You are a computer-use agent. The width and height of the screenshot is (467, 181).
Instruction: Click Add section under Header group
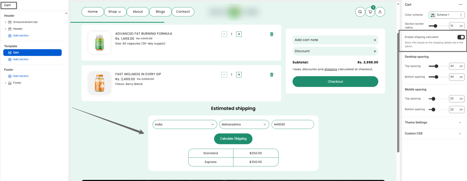click(x=21, y=36)
